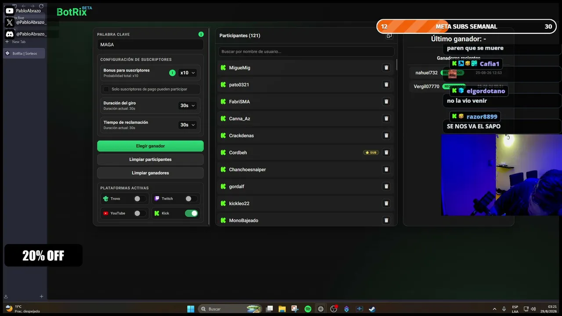Copy the participants list with copy icon

[389, 36]
